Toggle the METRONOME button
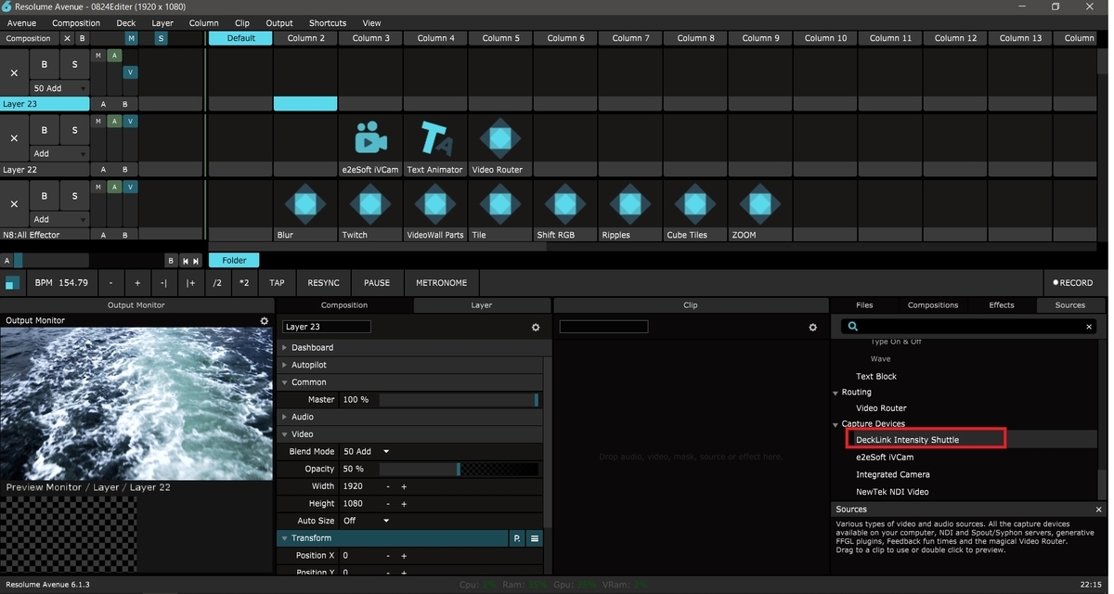This screenshot has width=1114, height=594. pyautogui.click(x=442, y=282)
